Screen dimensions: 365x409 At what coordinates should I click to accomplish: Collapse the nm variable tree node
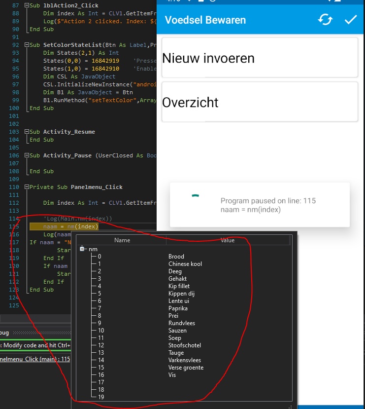point(82,249)
